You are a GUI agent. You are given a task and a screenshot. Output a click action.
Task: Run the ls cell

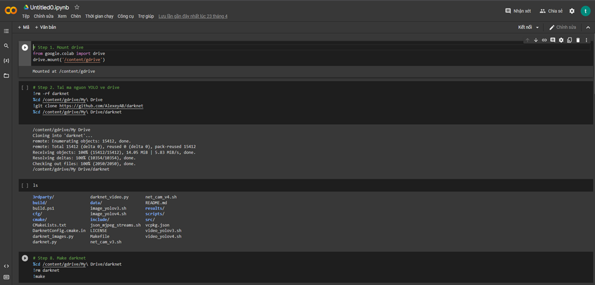(x=25, y=185)
